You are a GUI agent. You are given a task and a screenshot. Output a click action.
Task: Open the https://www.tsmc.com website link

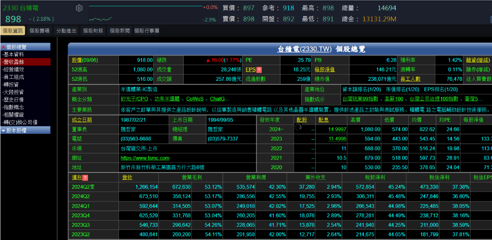pyautogui.click(x=145, y=158)
